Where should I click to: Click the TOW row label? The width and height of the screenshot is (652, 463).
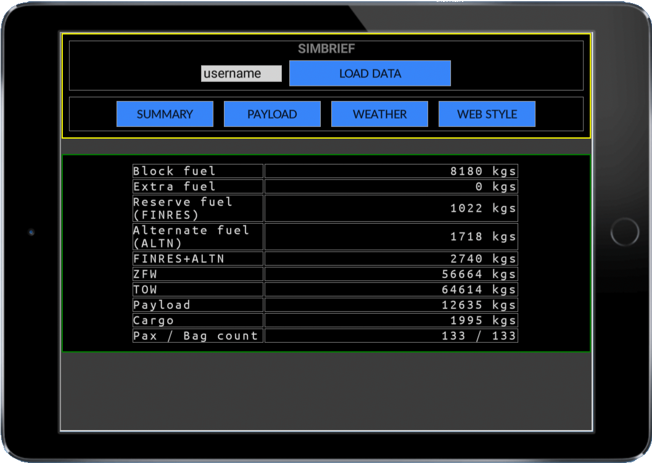click(198, 289)
